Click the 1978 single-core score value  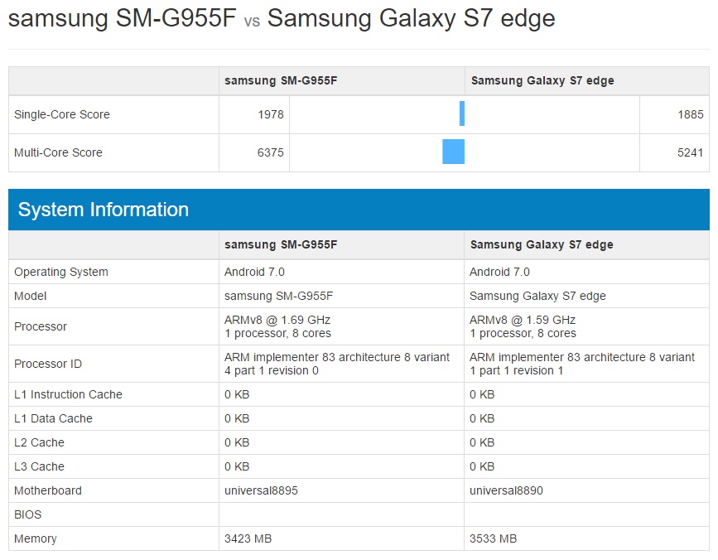(x=270, y=114)
